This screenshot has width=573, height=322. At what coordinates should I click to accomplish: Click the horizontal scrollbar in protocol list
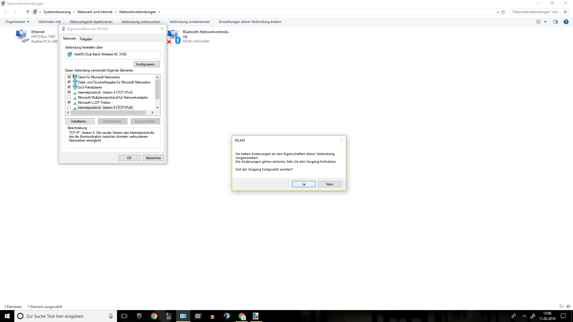click(x=108, y=113)
